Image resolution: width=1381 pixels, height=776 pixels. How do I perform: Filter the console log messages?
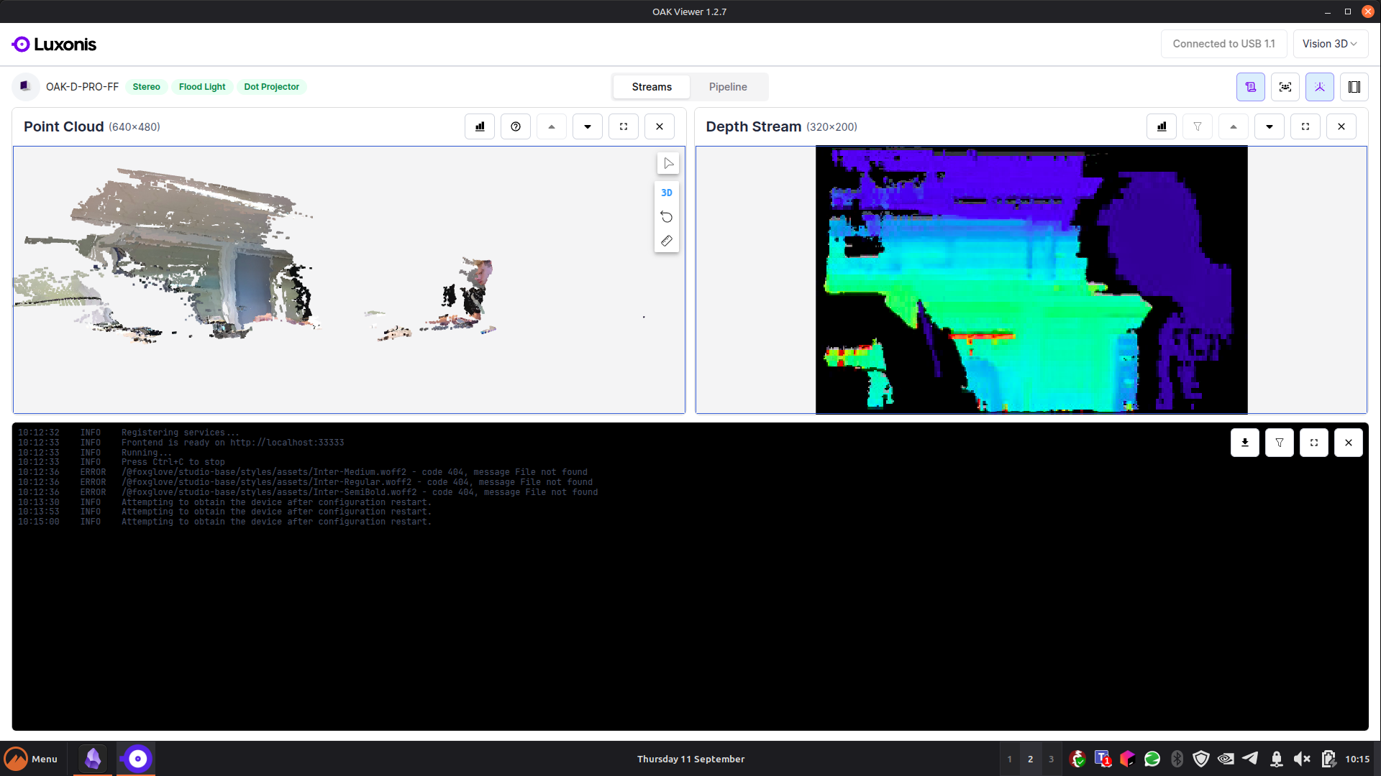pyautogui.click(x=1280, y=443)
